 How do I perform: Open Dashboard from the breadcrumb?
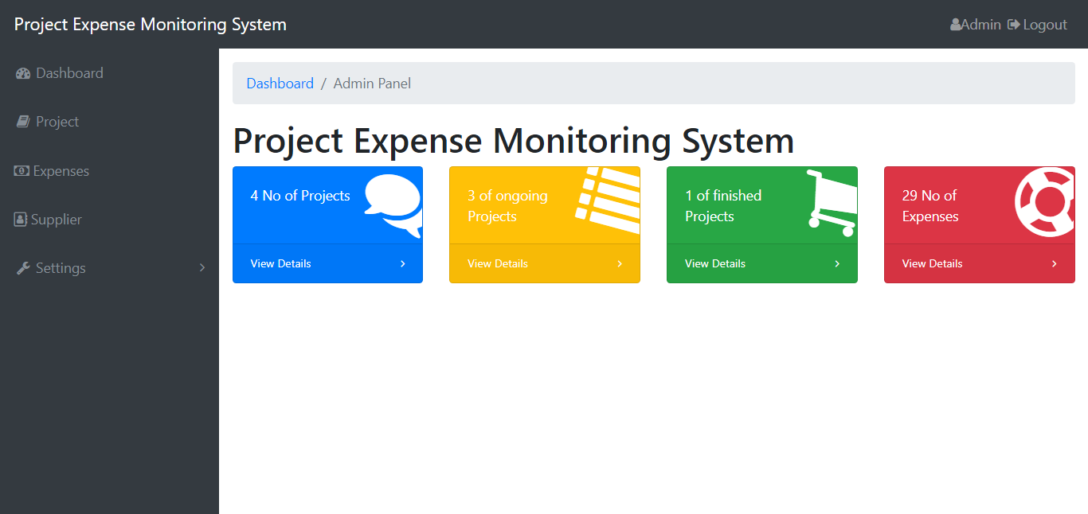(280, 83)
